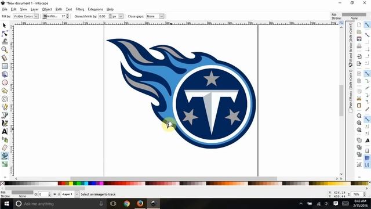Open the Fill and Stroke docked panel tab
Viewport: 371px width, 209px height.
[x=350, y=45]
